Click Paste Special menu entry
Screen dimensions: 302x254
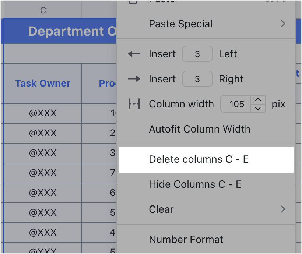[x=180, y=24]
